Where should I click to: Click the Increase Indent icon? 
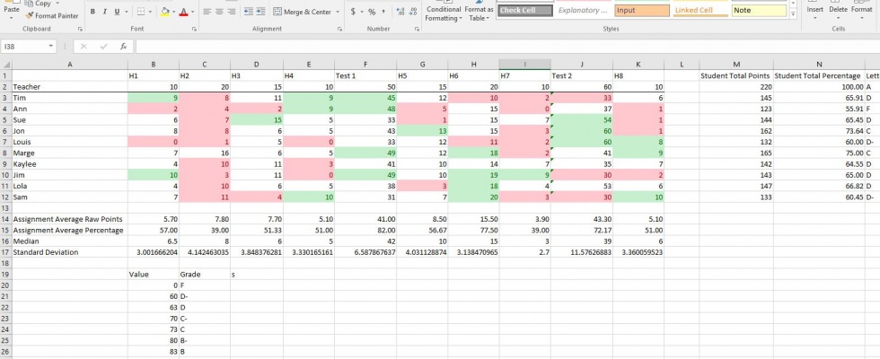click(260, 12)
